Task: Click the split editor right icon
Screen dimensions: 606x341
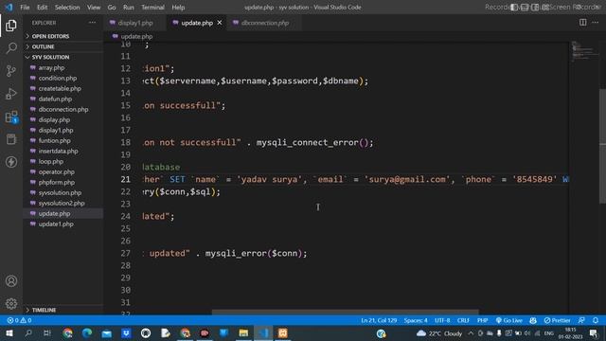Action: tap(583, 23)
